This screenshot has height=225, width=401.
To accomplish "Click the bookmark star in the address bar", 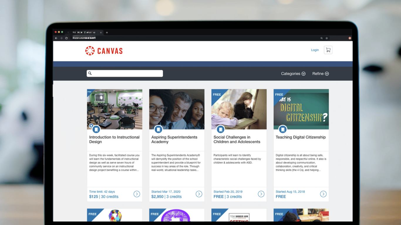I will [x=327, y=38].
